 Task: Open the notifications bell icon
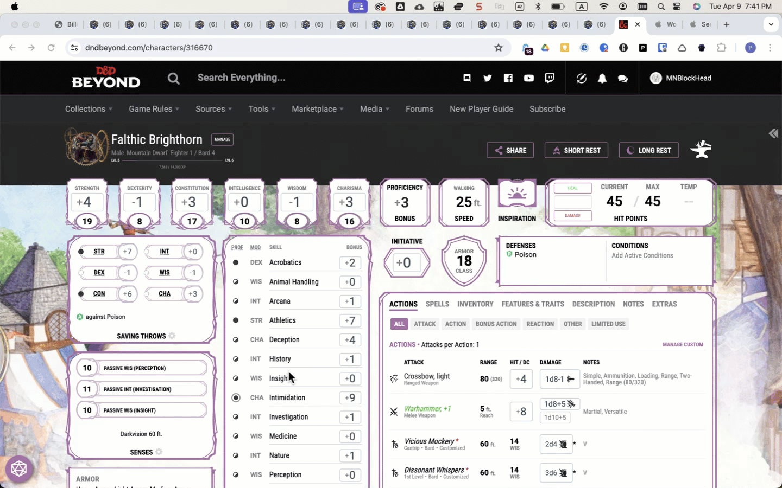(x=602, y=79)
